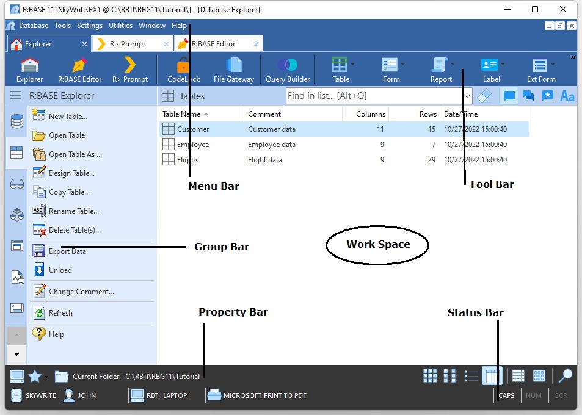Click Open Table action
The height and width of the screenshot is (415, 582).
click(59, 135)
